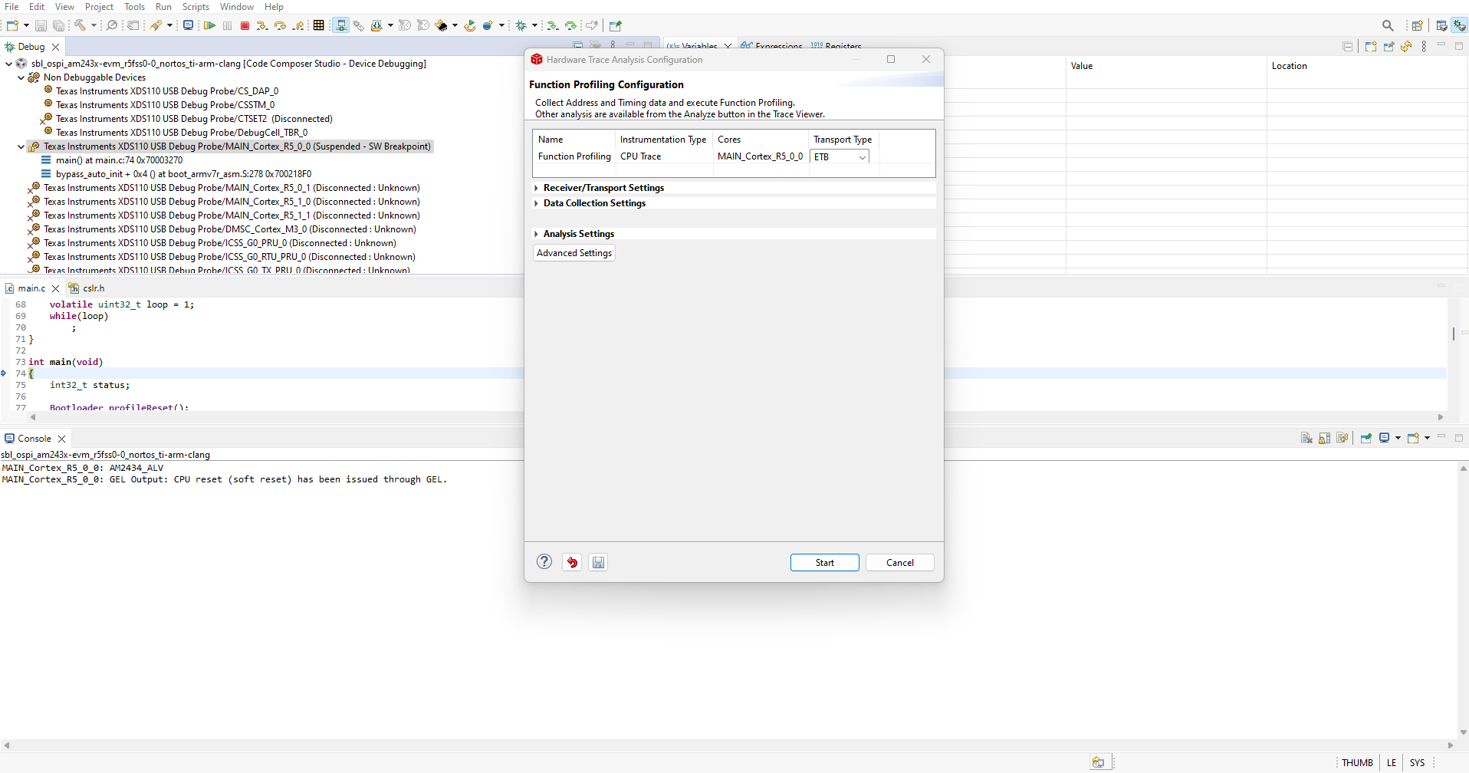
Task: Click the Cancel button
Action: click(900, 563)
